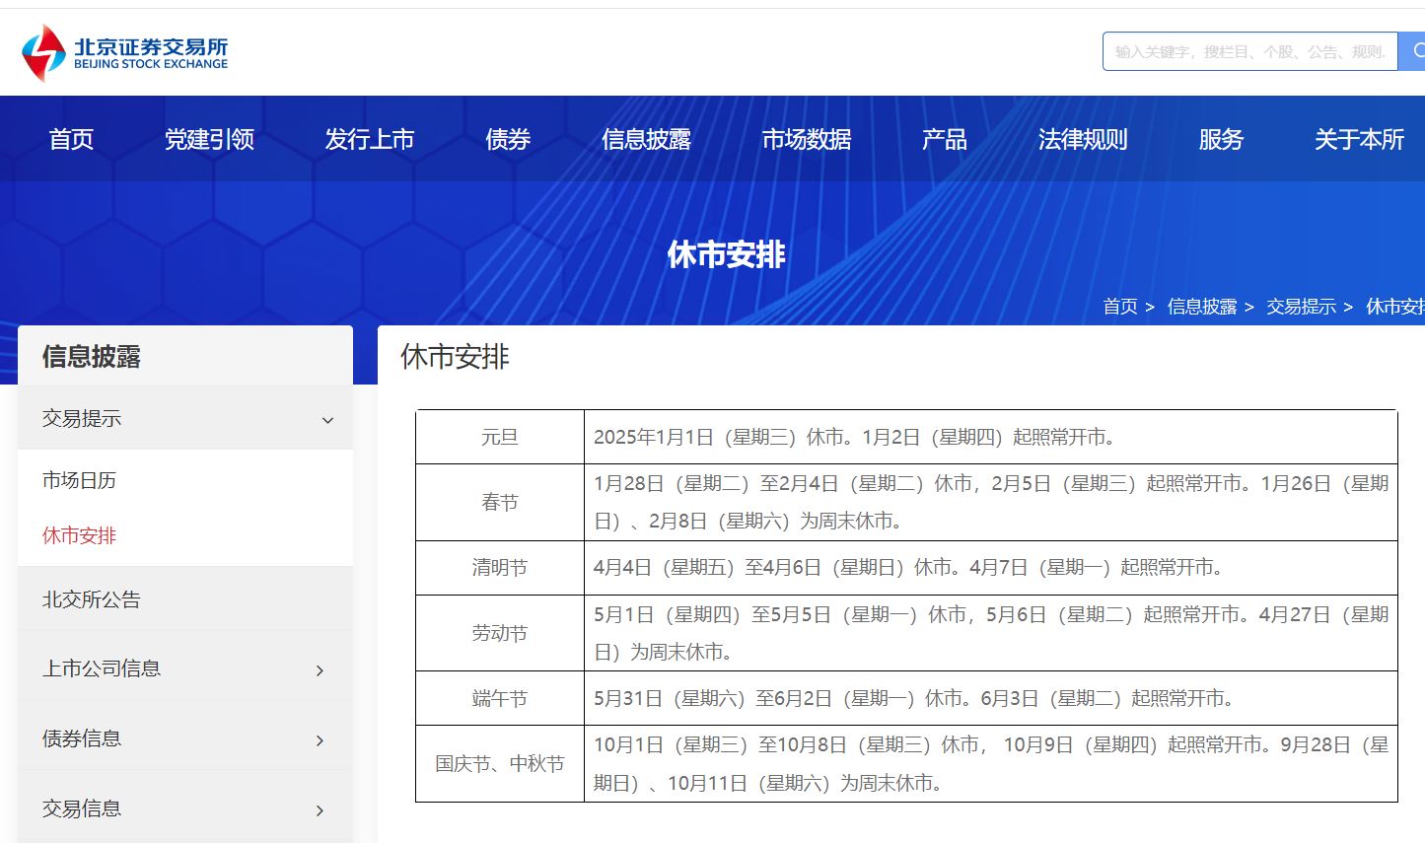This screenshot has width=1425, height=843.
Task: Expand the 交易信息 sidebar section
Action: [318, 810]
